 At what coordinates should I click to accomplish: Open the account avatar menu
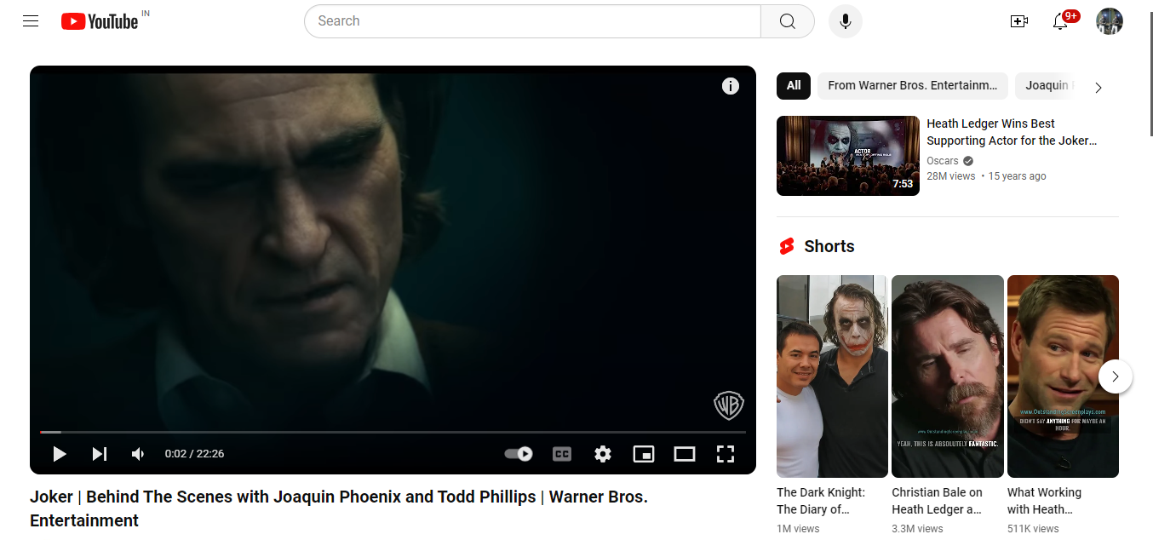tap(1110, 21)
